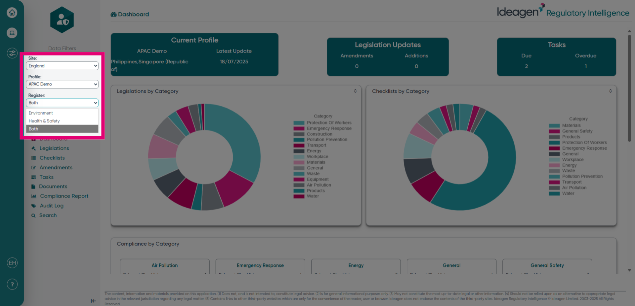Select Health & Safety register option

(62, 121)
